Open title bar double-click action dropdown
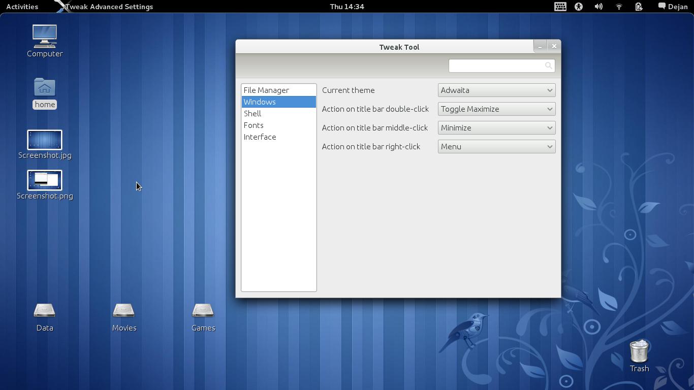The height and width of the screenshot is (390, 694). pos(496,109)
